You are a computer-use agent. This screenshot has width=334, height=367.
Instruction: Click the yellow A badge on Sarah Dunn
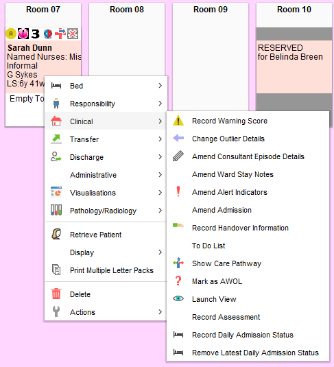point(11,34)
